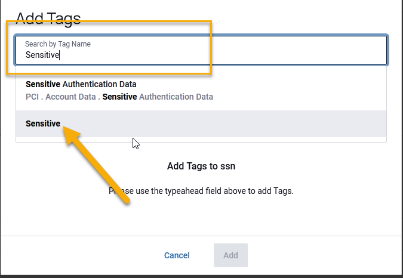Viewport: 403px width, 278px height.
Task: Click the word ssn in the heading
Action: click(227, 166)
